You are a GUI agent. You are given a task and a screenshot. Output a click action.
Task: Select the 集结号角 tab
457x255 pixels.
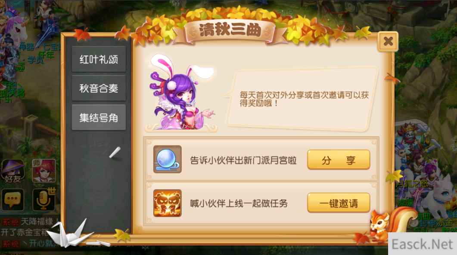[99, 117]
